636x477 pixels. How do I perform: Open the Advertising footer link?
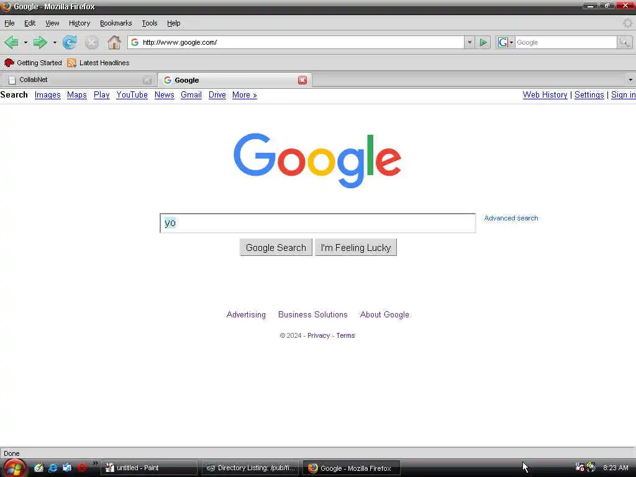click(x=246, y=315)
